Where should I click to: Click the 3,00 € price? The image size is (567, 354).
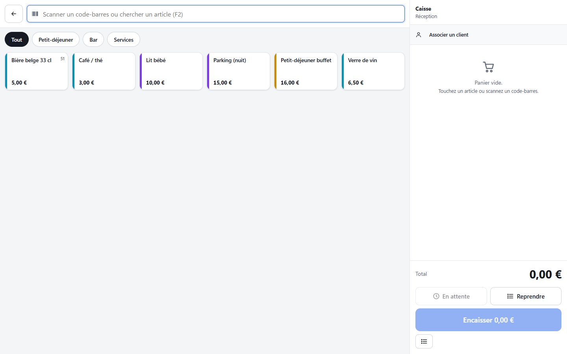[x=86, y=83]
